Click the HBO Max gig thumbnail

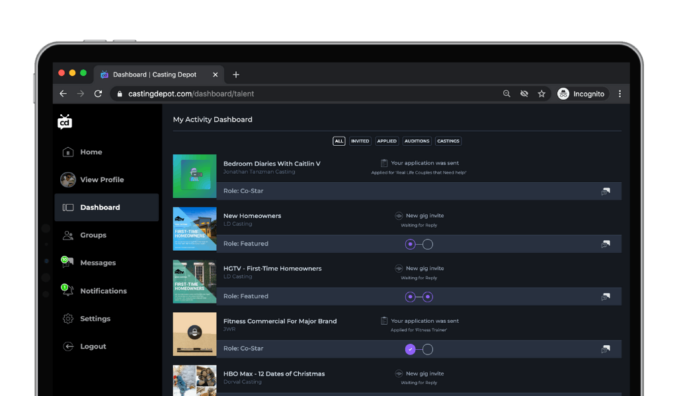tap(194, 380)
